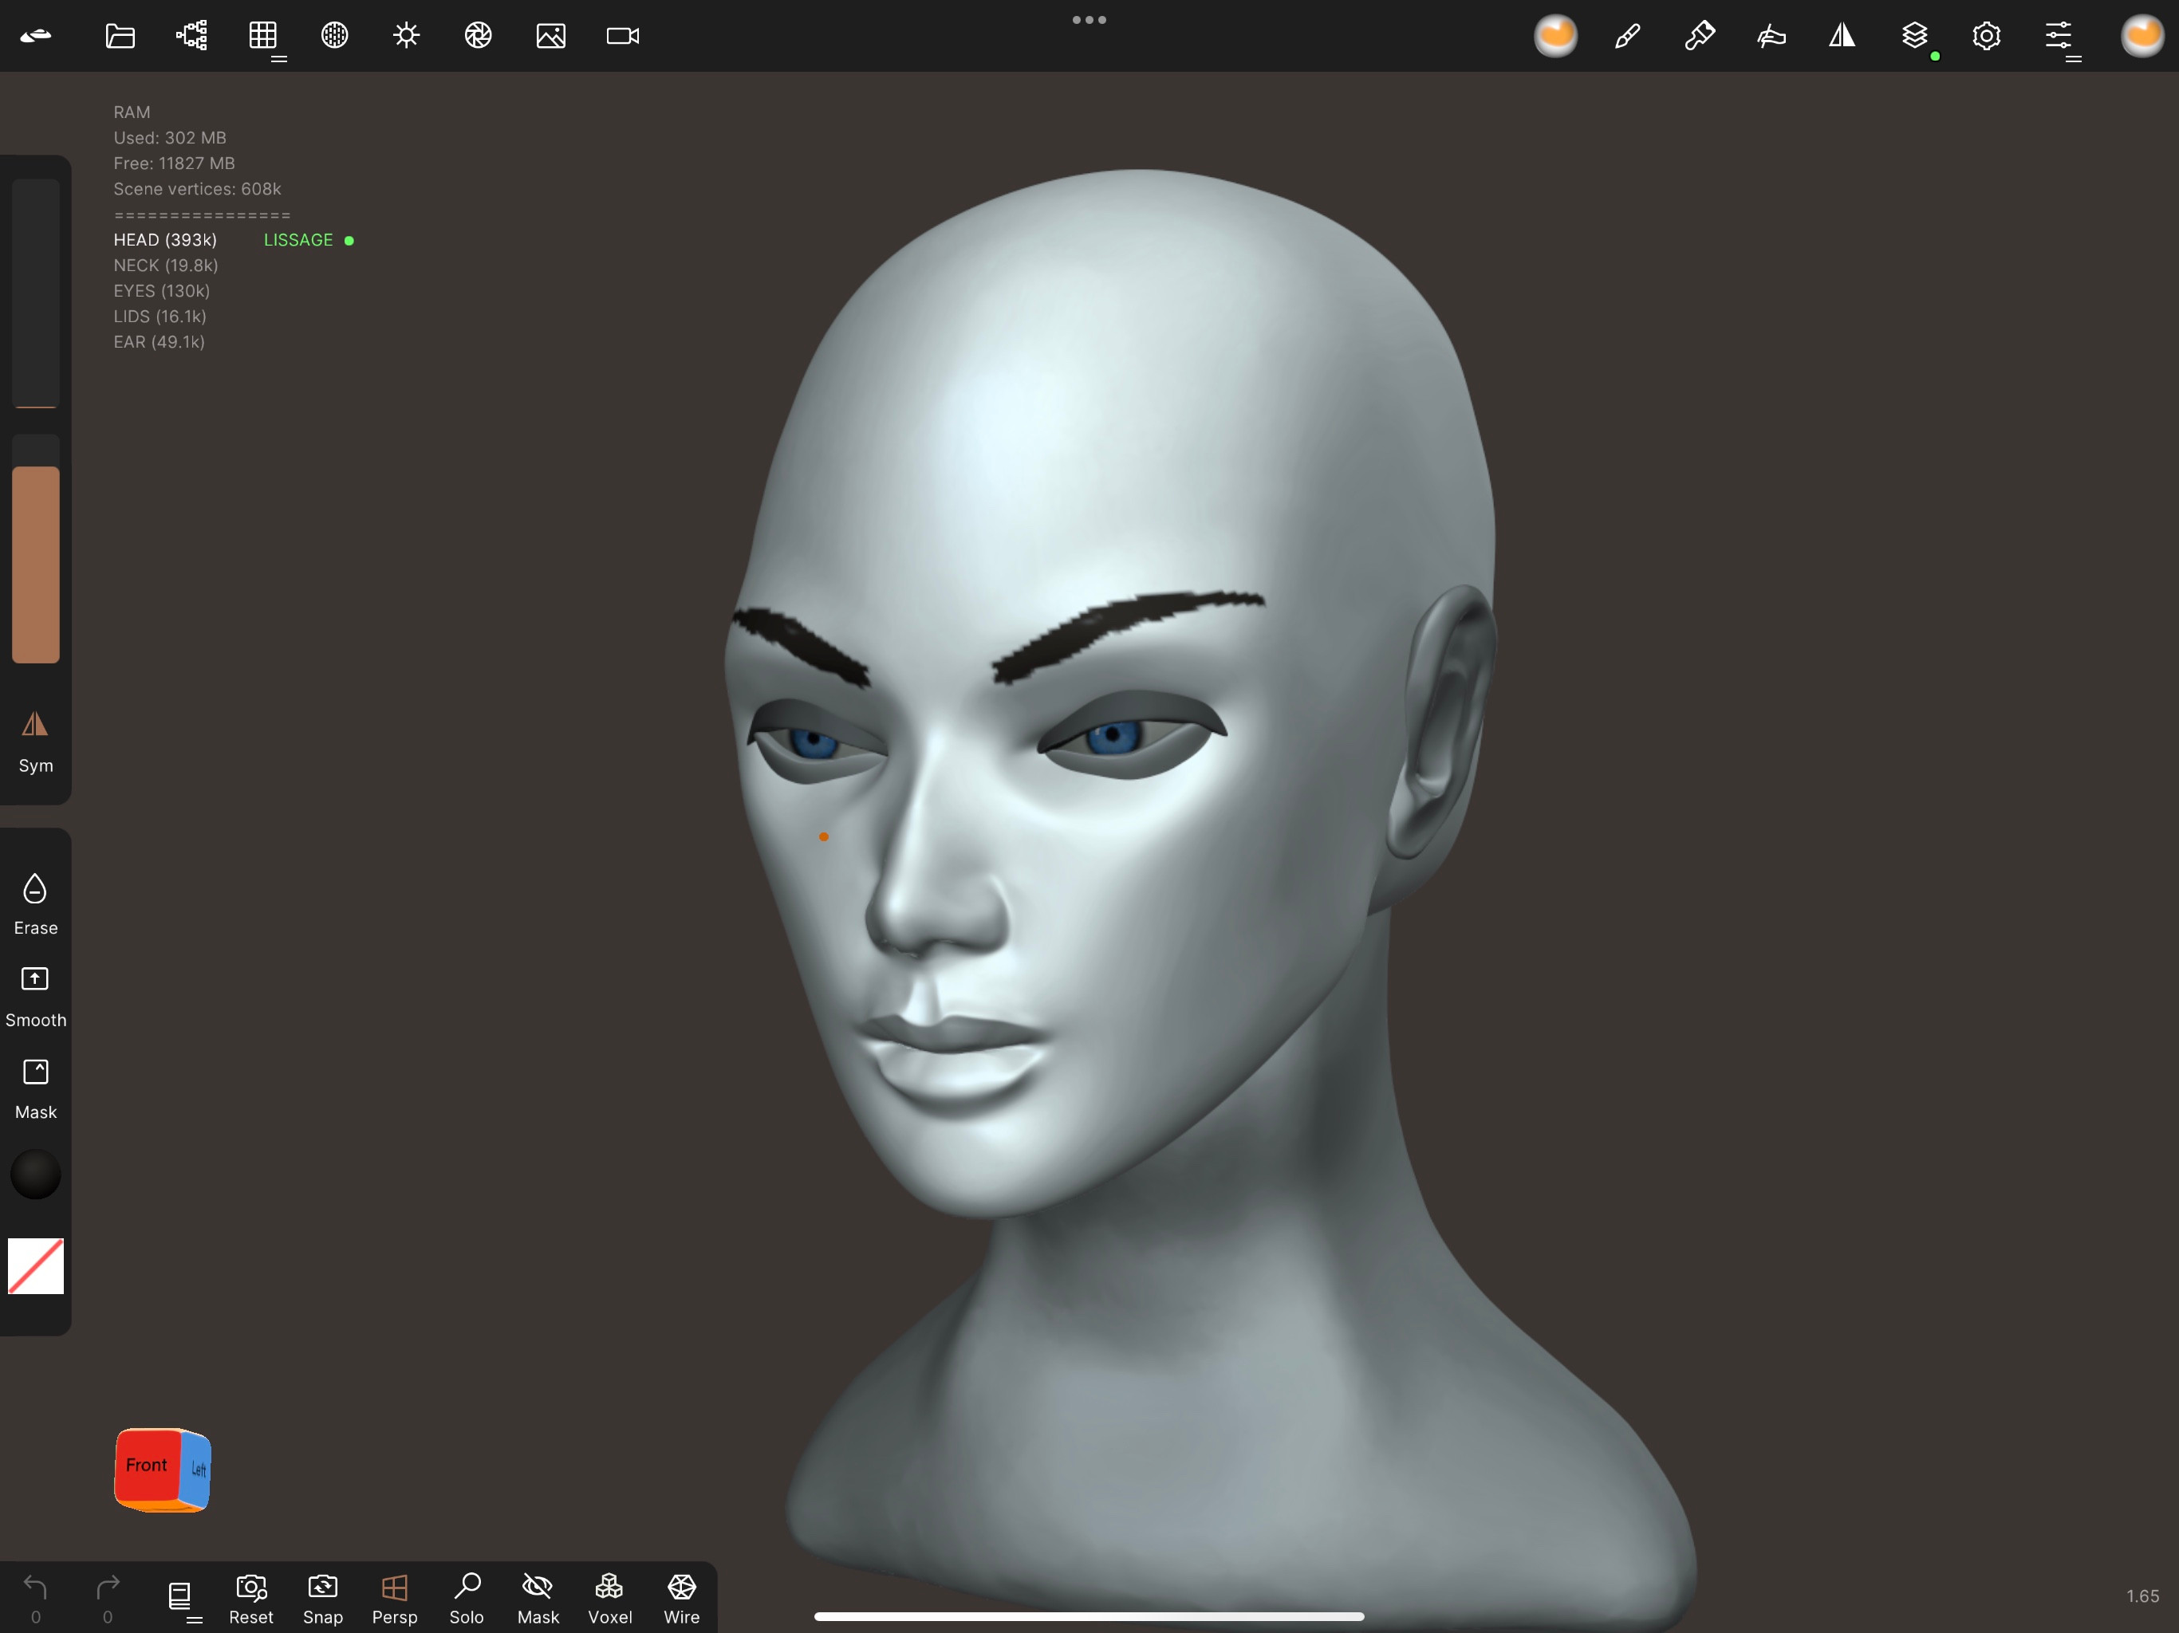Toggle Sym symmetry on left panel

(x=35, y=742)
